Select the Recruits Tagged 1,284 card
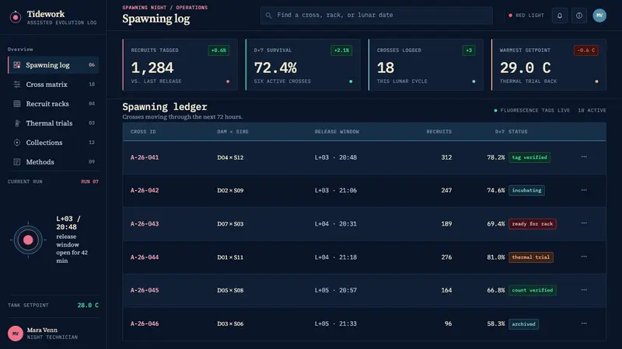The width and height of the screenshot is (622, 349). pos(180,65)
